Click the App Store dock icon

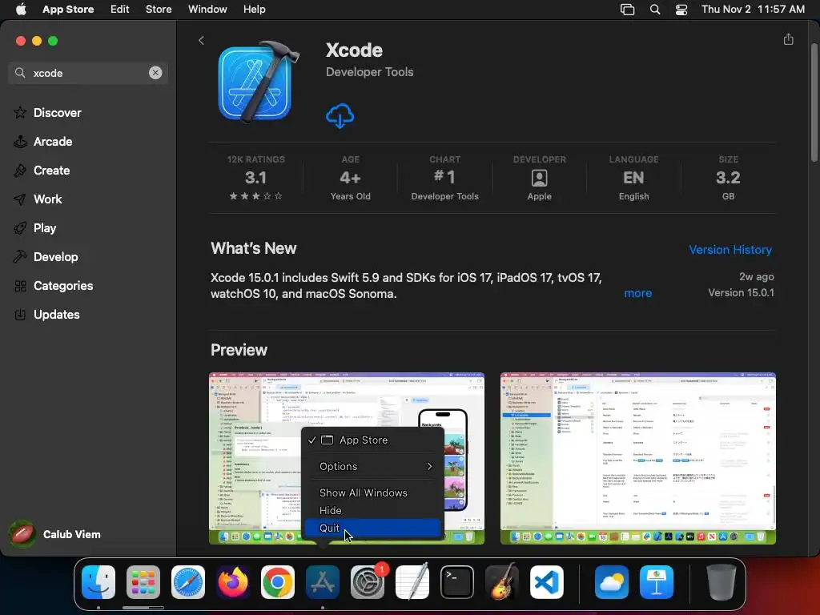tap(323, 581)
